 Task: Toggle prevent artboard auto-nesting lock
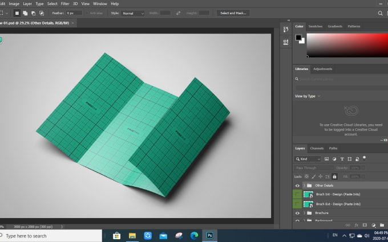[328, 177]
